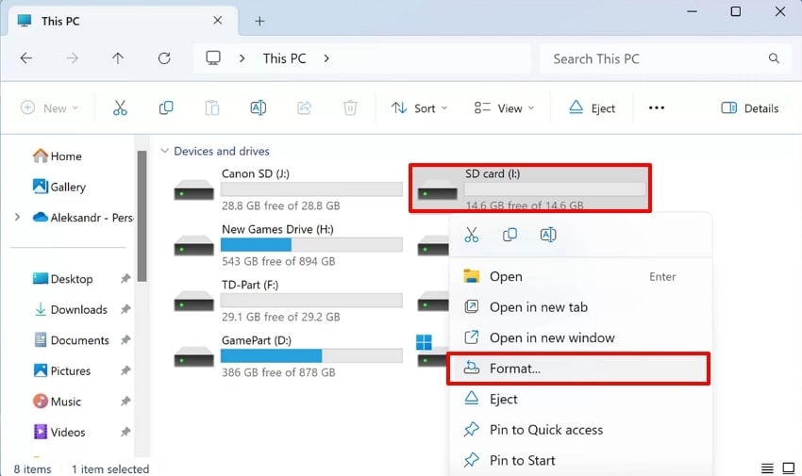Click the GamePart (D:) usage bar

311,356
